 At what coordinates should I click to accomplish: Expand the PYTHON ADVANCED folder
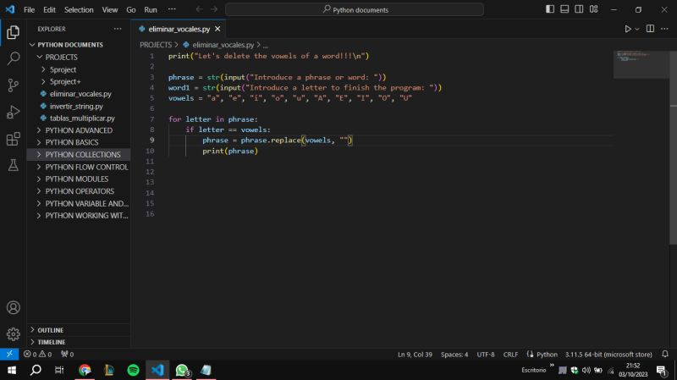79,130
